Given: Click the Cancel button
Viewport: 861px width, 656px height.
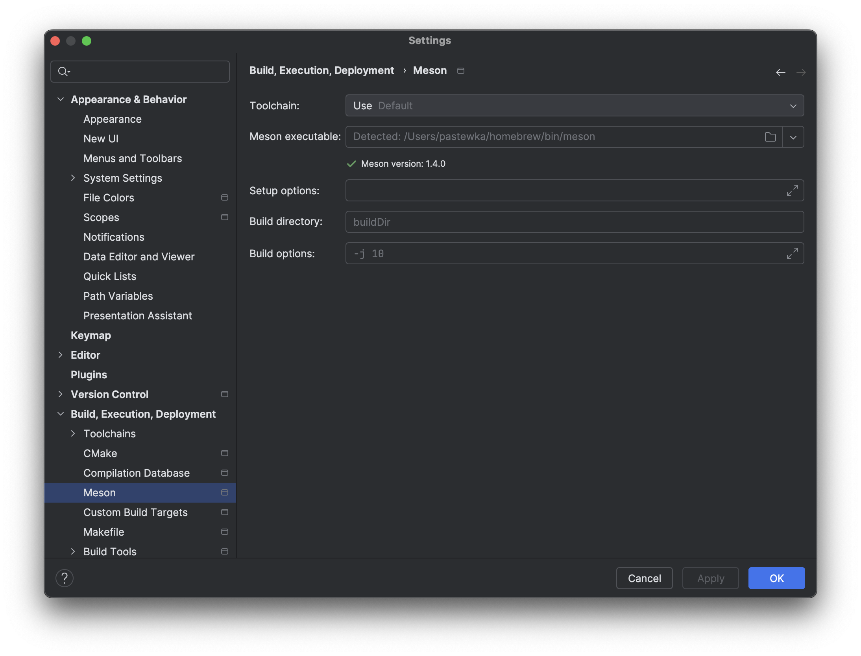Looking at the screenshot, I should [x=645, y=578].
